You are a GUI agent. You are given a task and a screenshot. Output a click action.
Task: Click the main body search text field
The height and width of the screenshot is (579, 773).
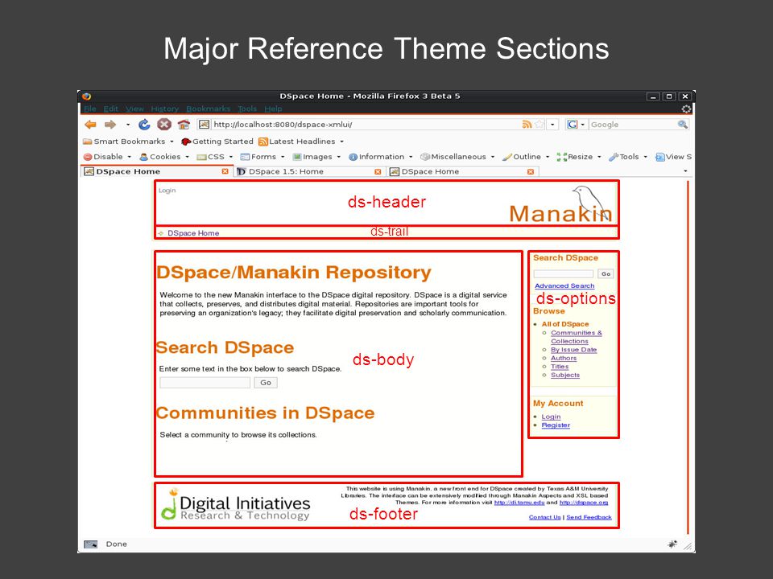205,383
